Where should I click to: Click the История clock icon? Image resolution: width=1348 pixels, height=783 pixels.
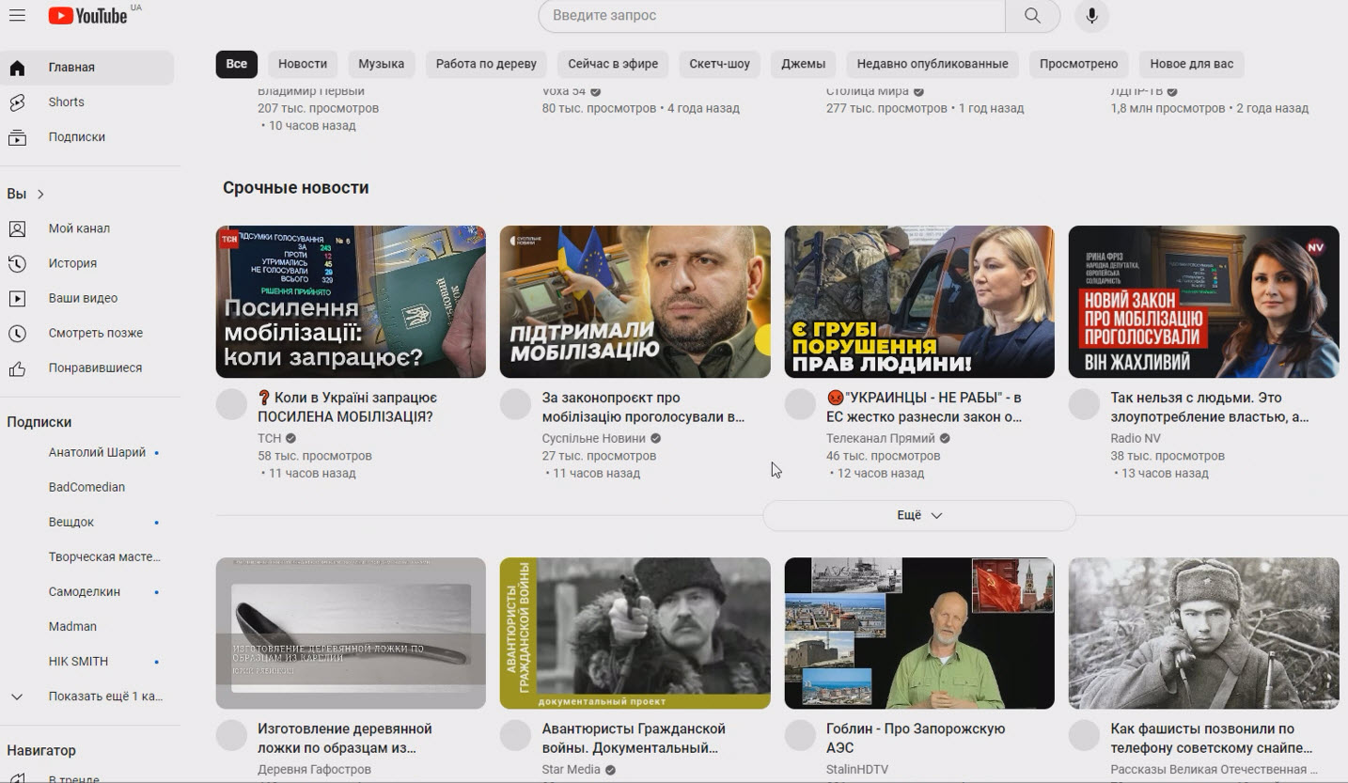click(x=17, y=263)
